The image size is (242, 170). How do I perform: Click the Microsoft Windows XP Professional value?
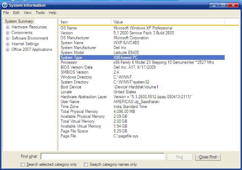coord(143,28)
